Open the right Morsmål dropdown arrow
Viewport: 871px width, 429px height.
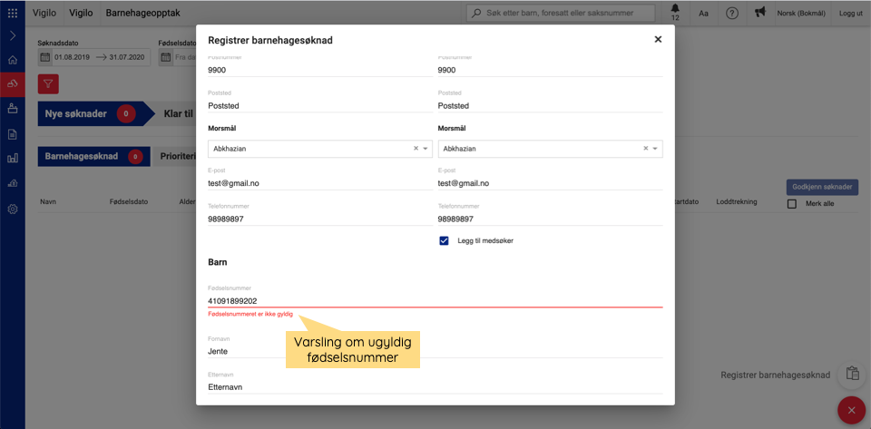654,149
